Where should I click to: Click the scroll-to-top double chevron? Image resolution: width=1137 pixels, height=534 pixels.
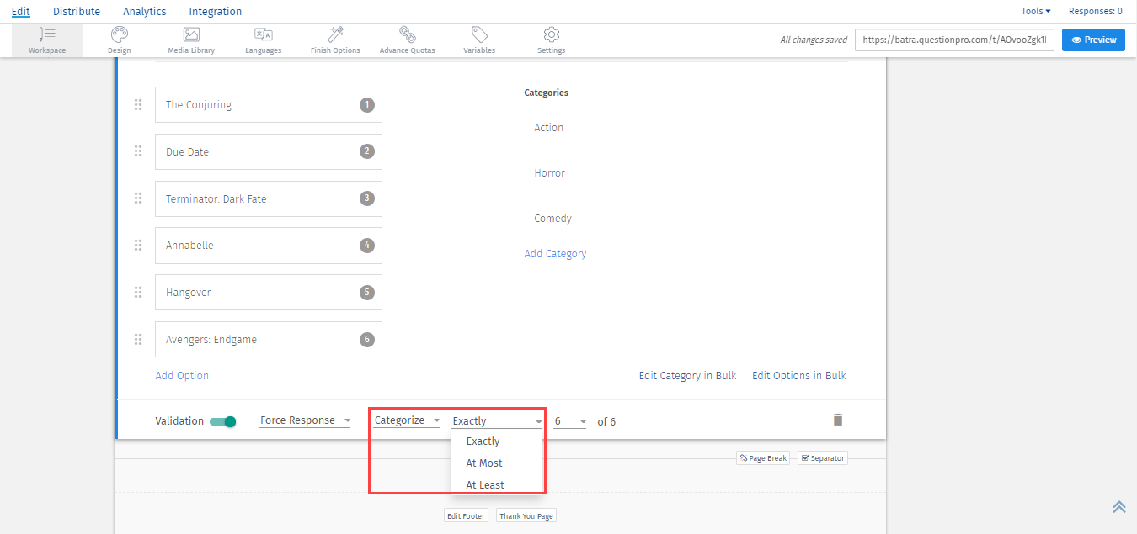click(x=1118, y=506)
